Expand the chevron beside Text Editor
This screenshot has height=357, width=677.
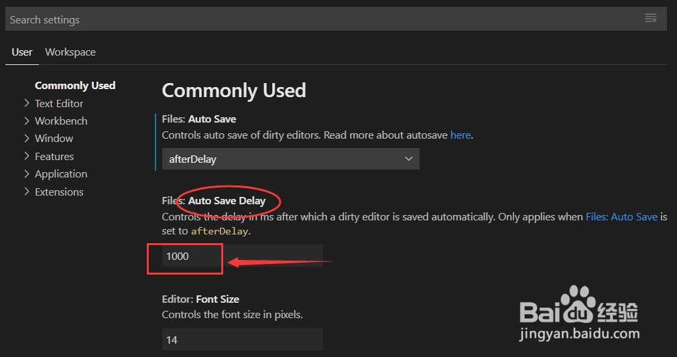coord(27,103)
